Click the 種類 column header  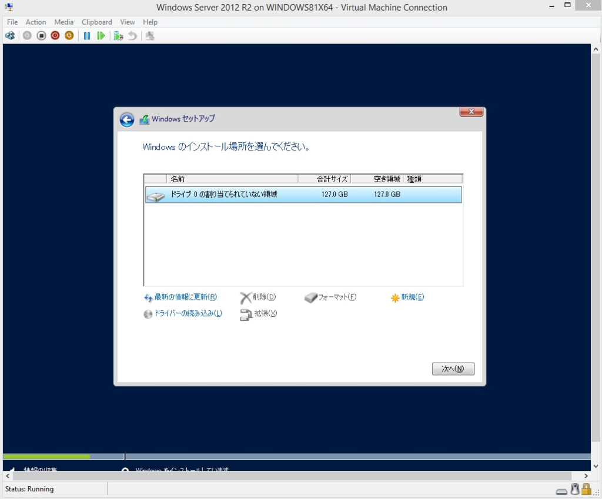pos(433,179)
